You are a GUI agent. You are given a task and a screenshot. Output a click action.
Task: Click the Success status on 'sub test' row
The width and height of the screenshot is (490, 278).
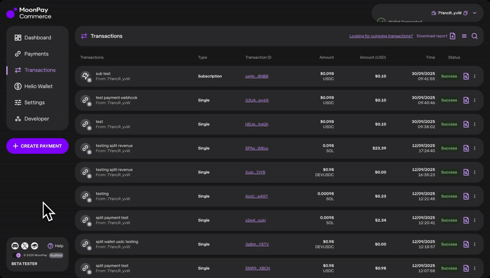point(449,76)
